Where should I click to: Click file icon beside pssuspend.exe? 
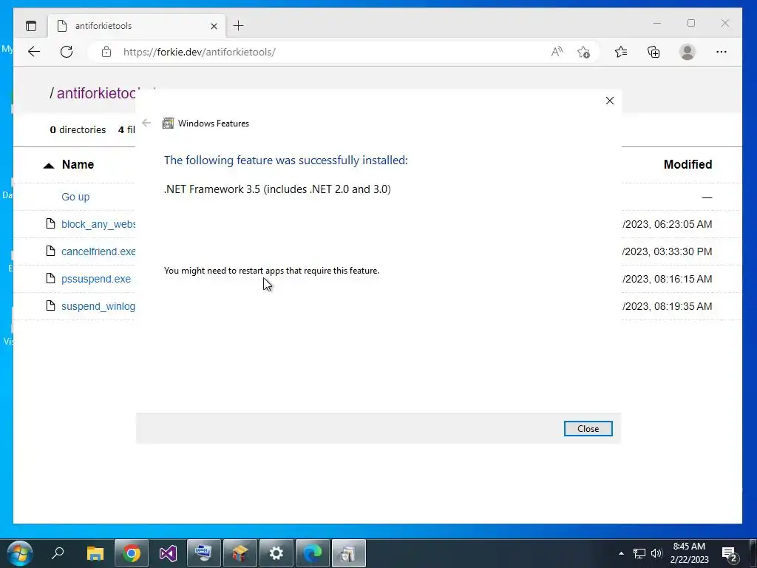(50, 278)
